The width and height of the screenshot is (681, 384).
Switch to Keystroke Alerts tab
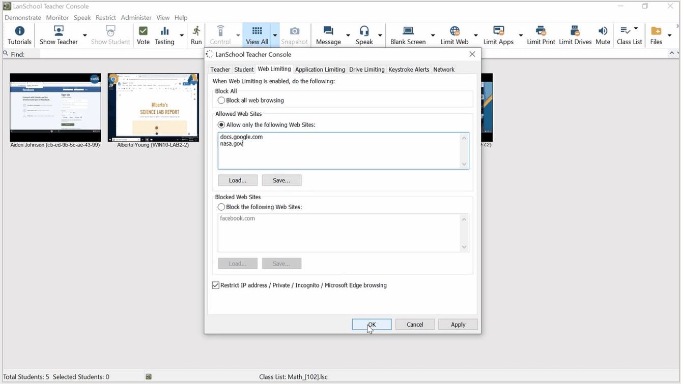409,70
